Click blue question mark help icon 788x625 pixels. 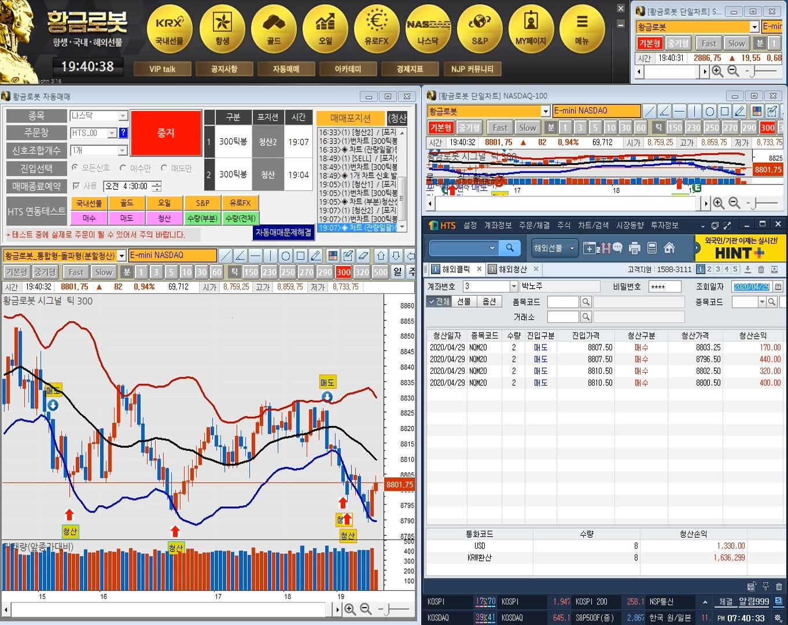tap(123, 133)
